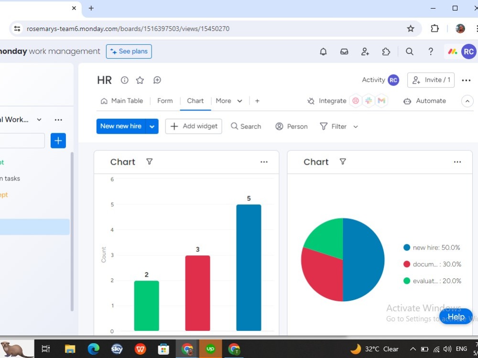
Task: Click the Invite / 1 button
Action: (431, 80)
